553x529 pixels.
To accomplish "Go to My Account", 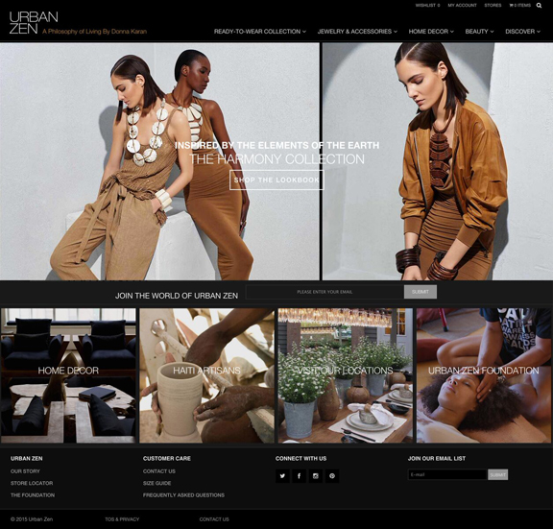I will (462, 6).
